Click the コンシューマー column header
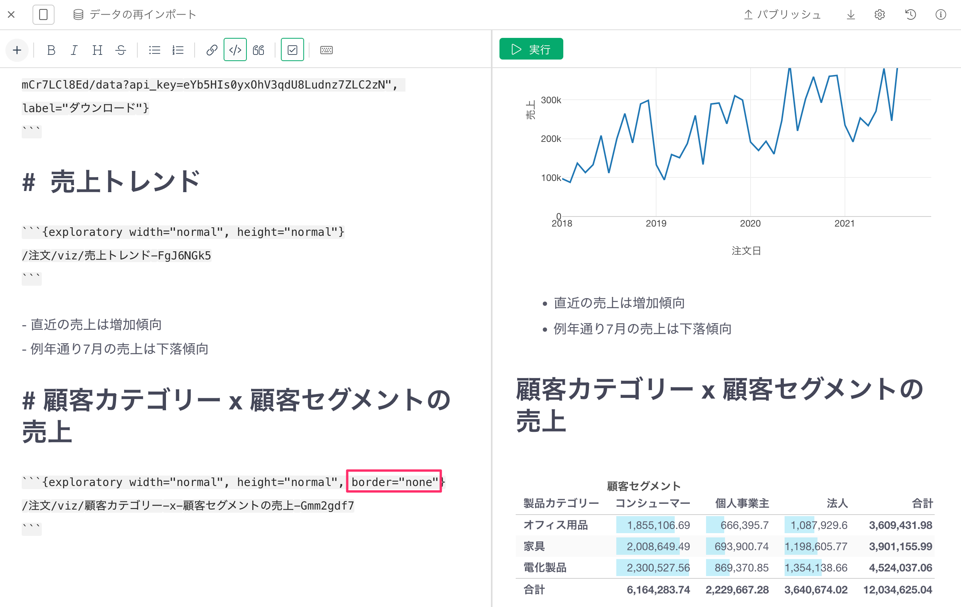This screenshot has width=961, height=607. [653, 503]
